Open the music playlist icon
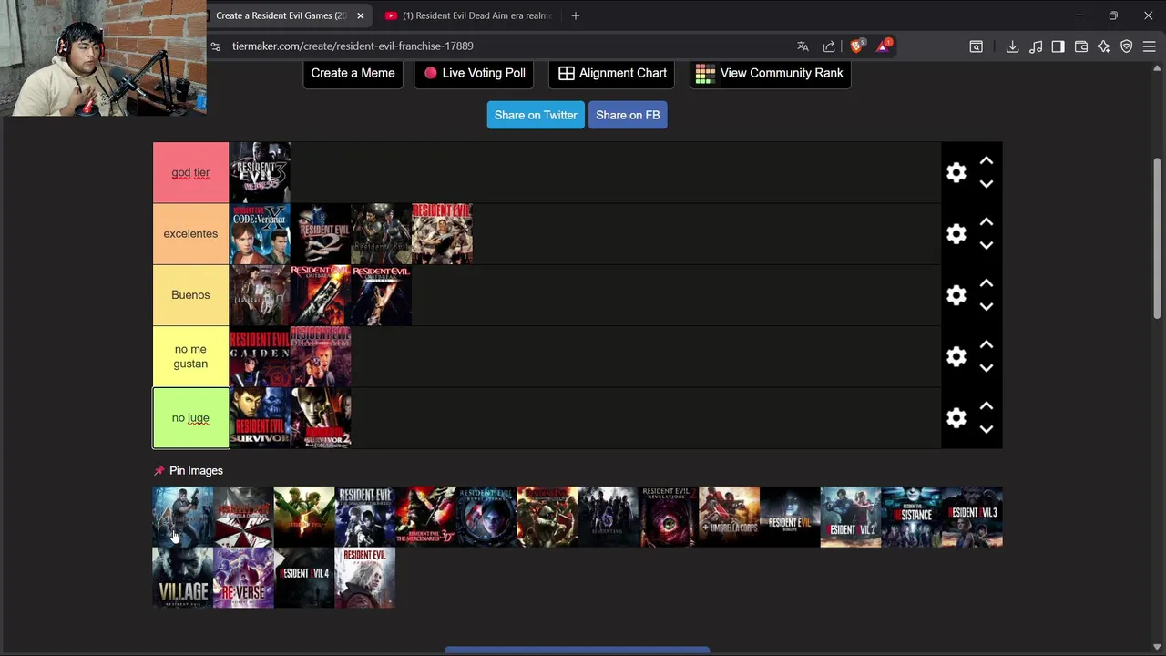Screen dimensions: 1166x656 coord(1036,46)
